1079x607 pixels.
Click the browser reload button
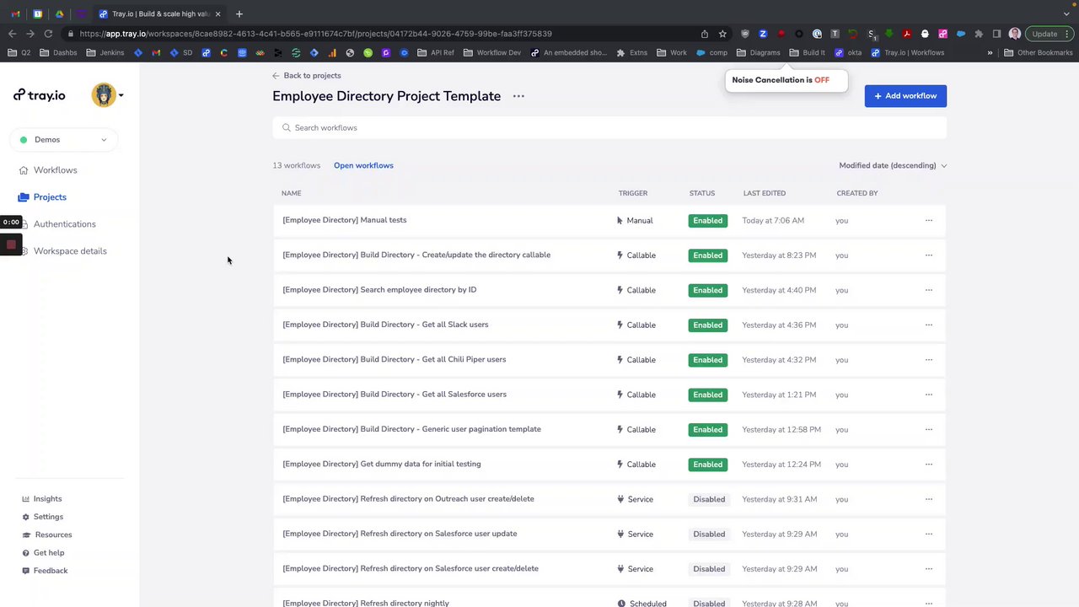coord(48,34)
